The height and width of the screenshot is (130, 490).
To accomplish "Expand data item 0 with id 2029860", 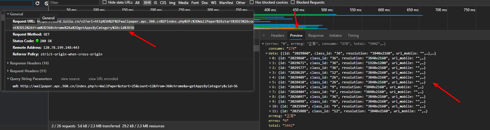I will pyautogui.click(x=270, y=58).
